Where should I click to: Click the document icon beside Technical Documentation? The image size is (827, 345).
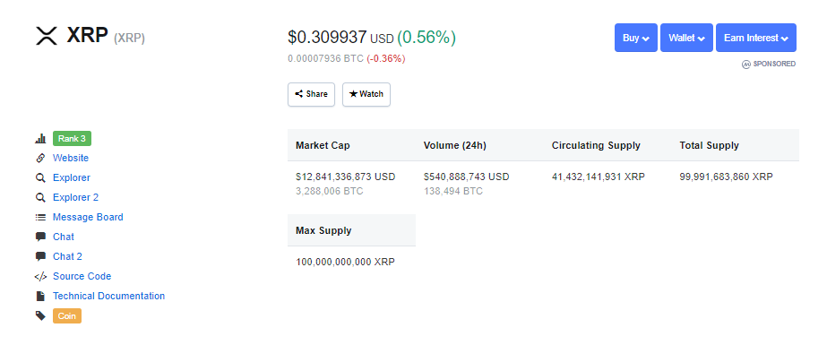coord(40,296)
